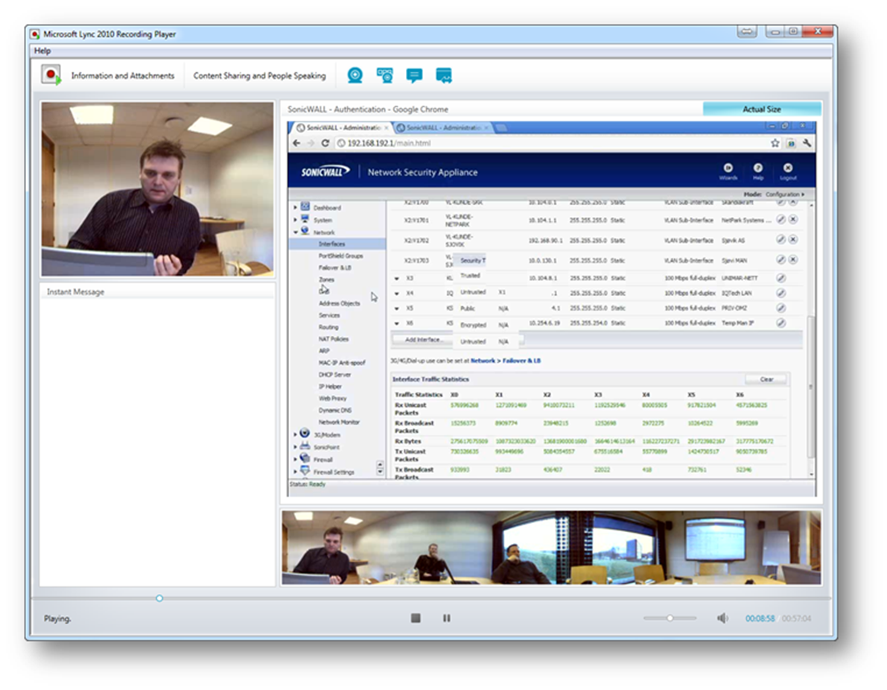The image size is (887, 690).
Task: Open PortShield Groups in sidebar
Action: point(340,256)
